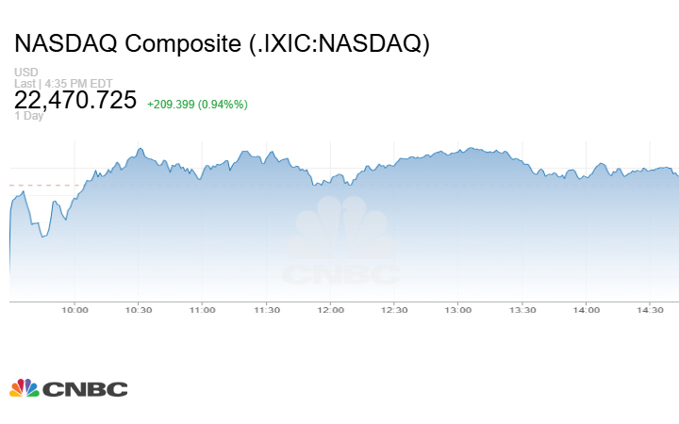
Task: Select the 1 Day range label
Action: click(x=28, y=117)
